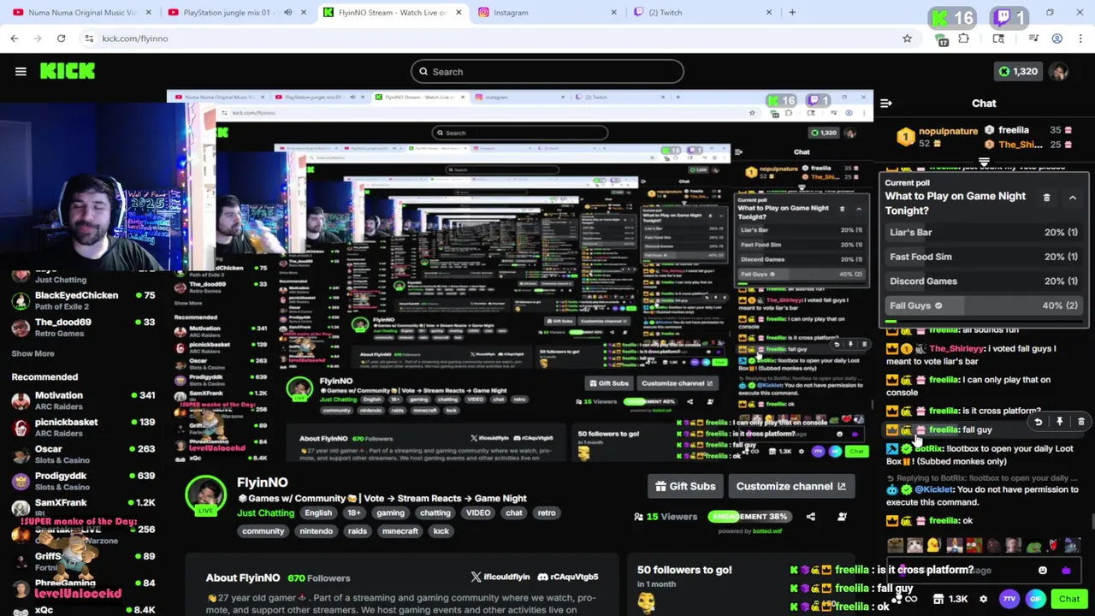Click the English language tag

[318, 513]
